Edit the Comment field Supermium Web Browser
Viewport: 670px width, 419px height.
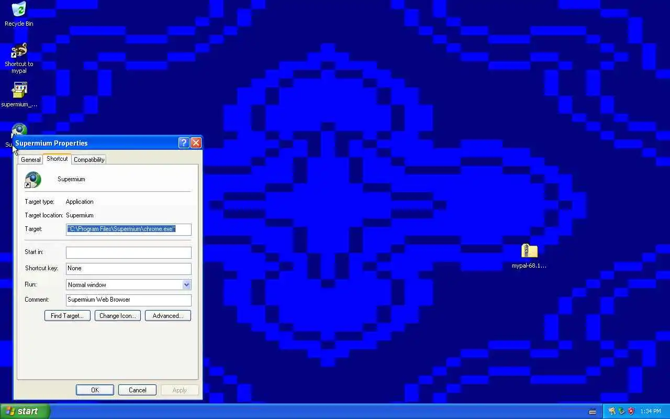point(129,300)
